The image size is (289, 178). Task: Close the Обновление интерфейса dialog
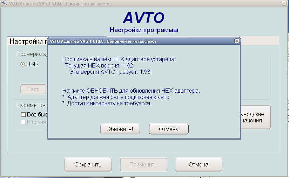pyautogui.click(x=237, y=41)
